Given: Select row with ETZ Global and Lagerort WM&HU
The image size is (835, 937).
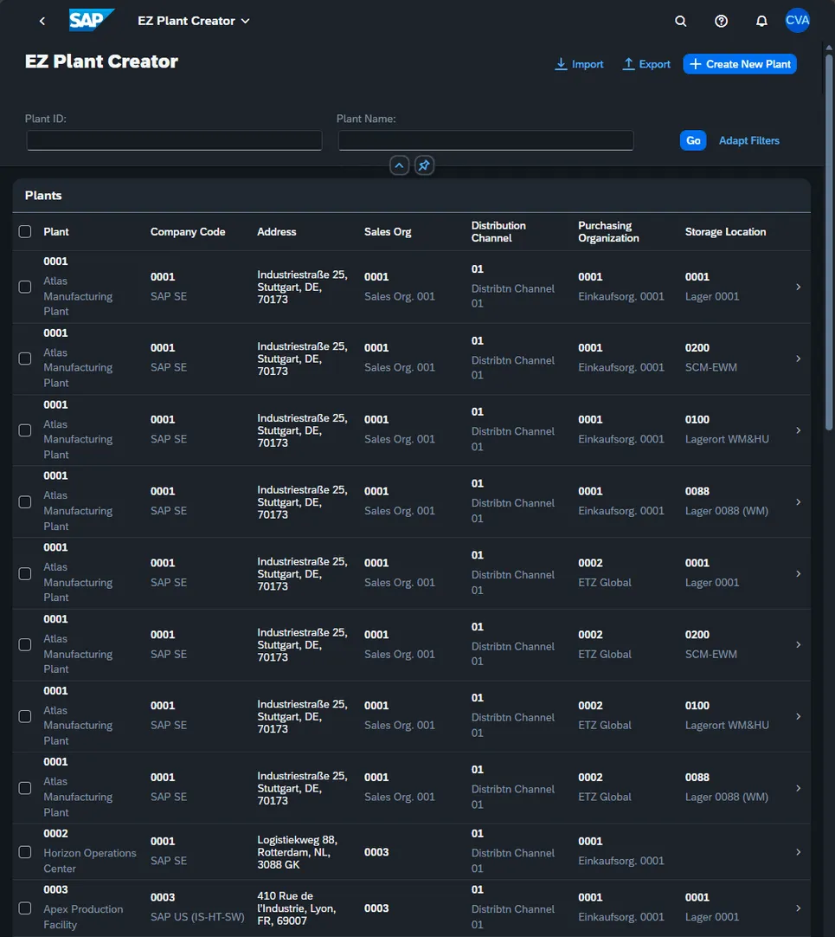Looking at the screenshot, I should (x=25, y=716).
